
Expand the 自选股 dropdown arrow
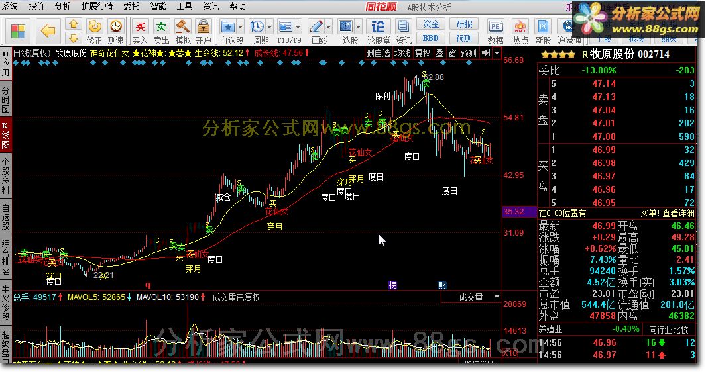click(x=241, y=27)
